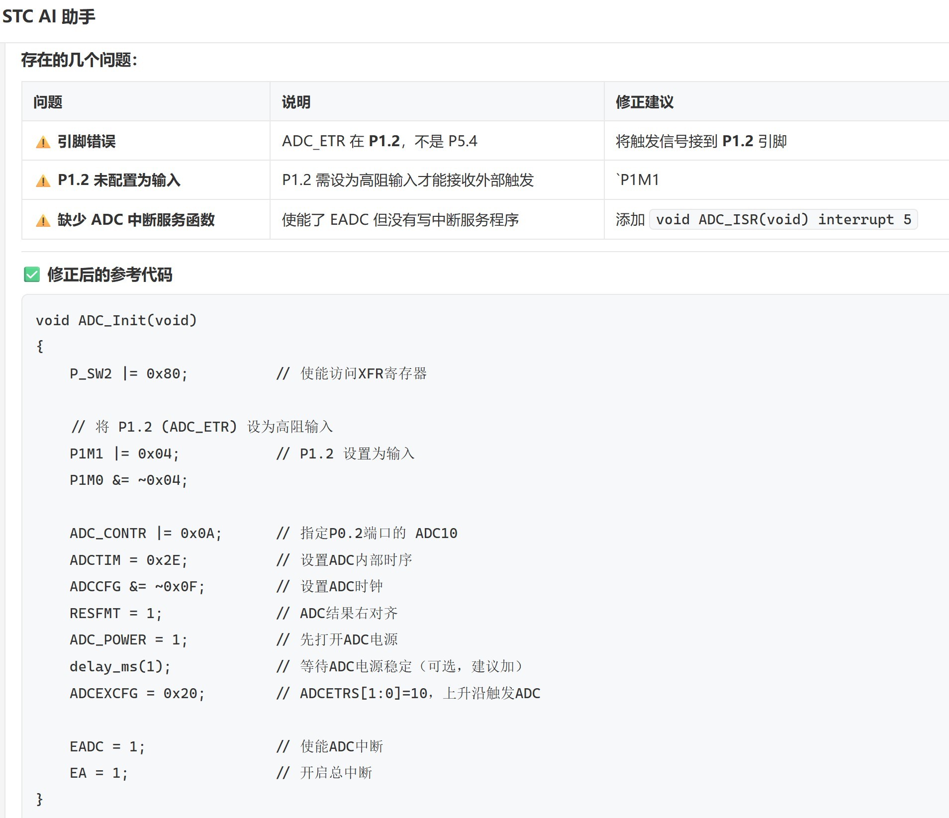Click the P1.2 未配置为输入 cell text
Screen dimensions: 949x818
pyautogui.click(x=119, y=180)
